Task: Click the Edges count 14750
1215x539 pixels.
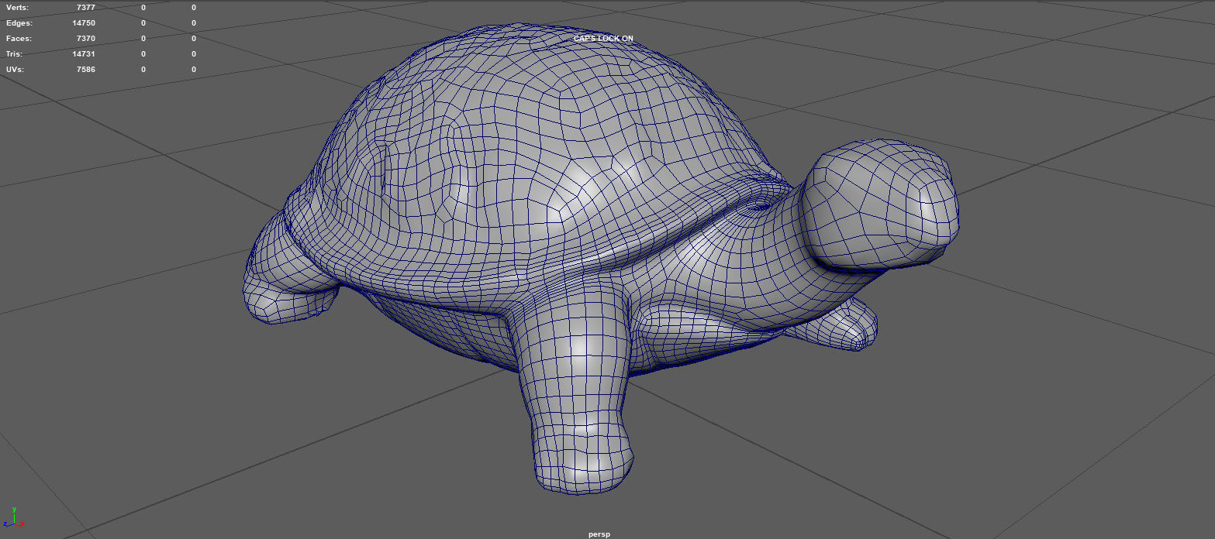Action: click(84, 23)
